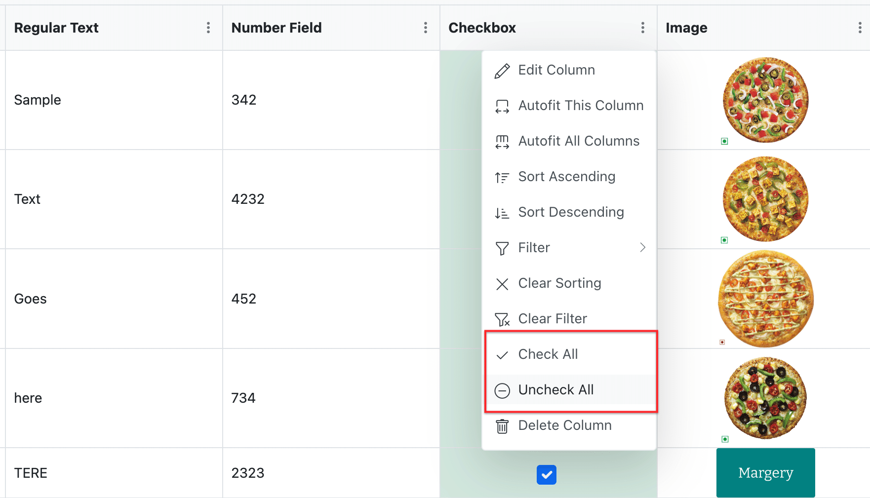Expand the Filter submenu chevron
The image size is (870, 498).
click(642, 247)
